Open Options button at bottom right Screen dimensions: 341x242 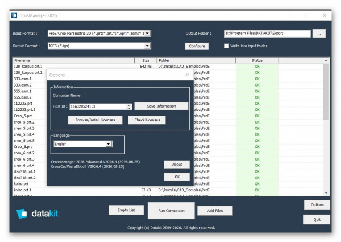pyautogui.click(x=317, y=205)
